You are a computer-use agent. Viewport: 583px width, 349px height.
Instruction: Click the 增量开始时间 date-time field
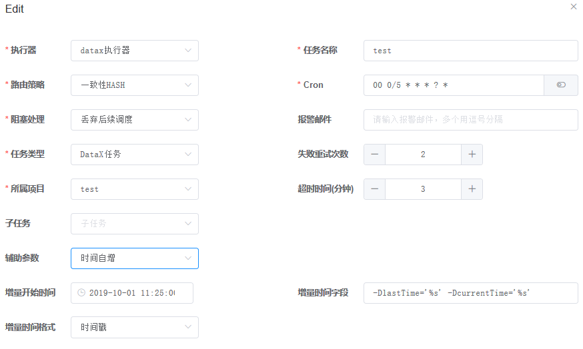(x=132, y=293)
